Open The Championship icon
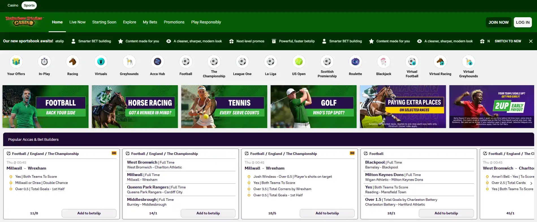This screenshot has width=537, height=222. (x=214, y=61)
